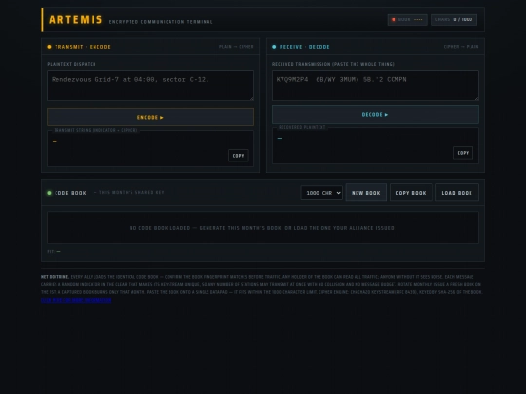Screen dimensions: 526x394
Task: Copy the recovered plaintext output
Action: click(x=463, y=153)
